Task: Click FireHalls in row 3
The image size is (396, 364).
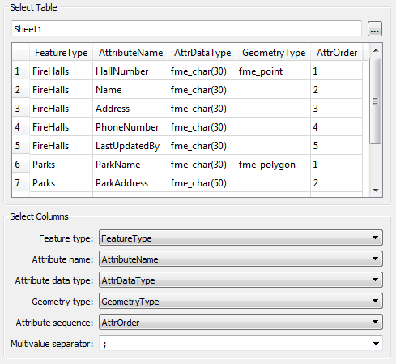Action: tap(61, 109)
